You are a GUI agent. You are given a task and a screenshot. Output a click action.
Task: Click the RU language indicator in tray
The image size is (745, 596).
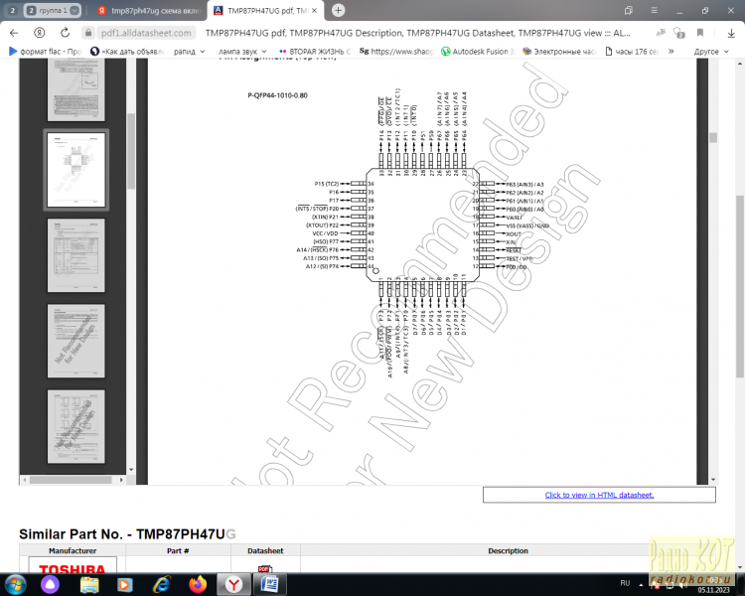pos(625,583)
